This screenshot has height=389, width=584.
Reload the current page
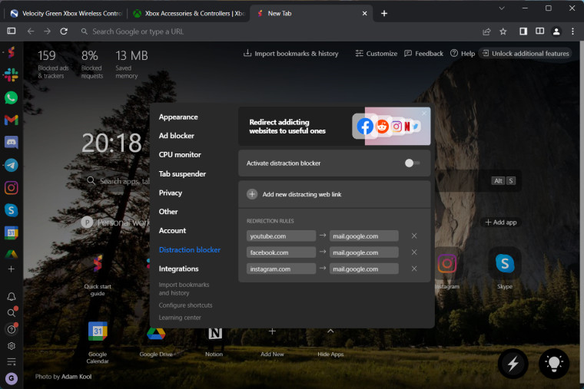pyautogui.click(x=64, y=31)
